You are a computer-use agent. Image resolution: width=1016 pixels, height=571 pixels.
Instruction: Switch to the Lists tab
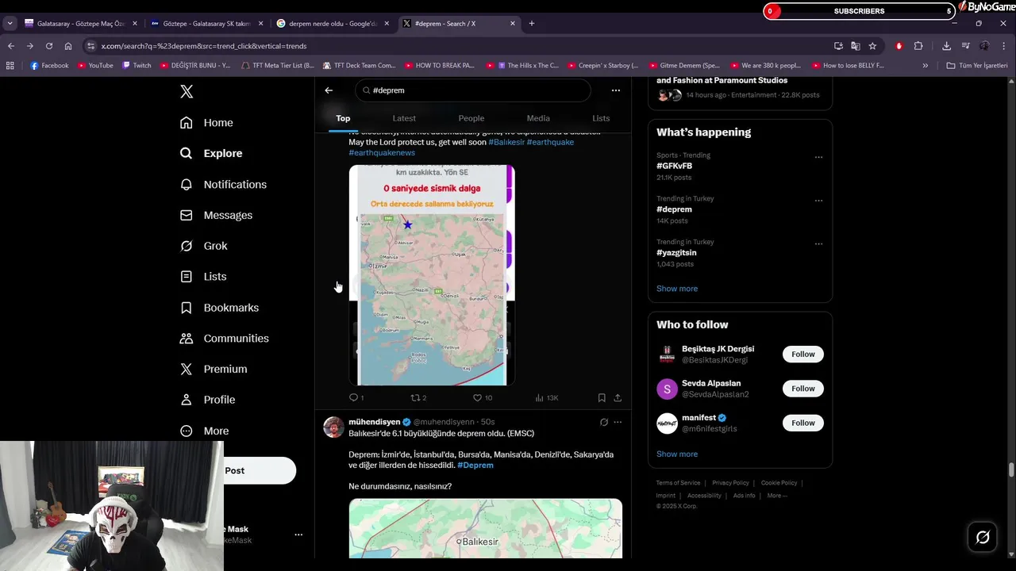601,118
